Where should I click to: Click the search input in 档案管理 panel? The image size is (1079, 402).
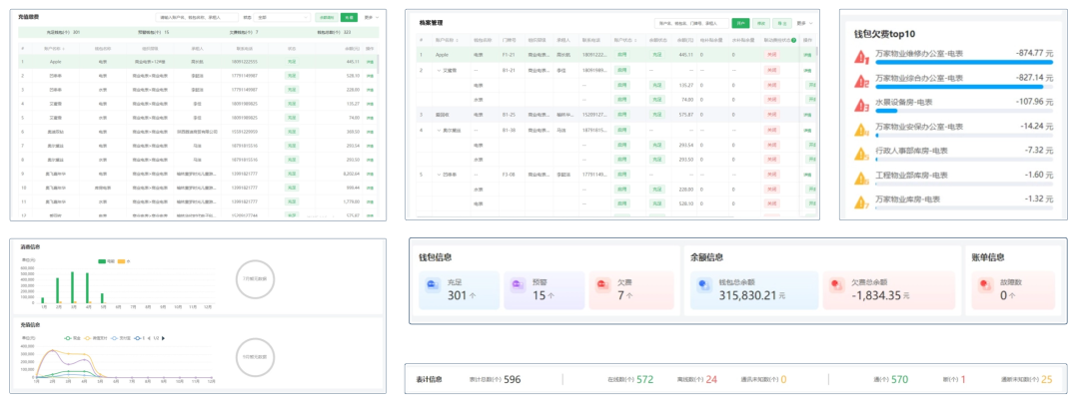689,22
